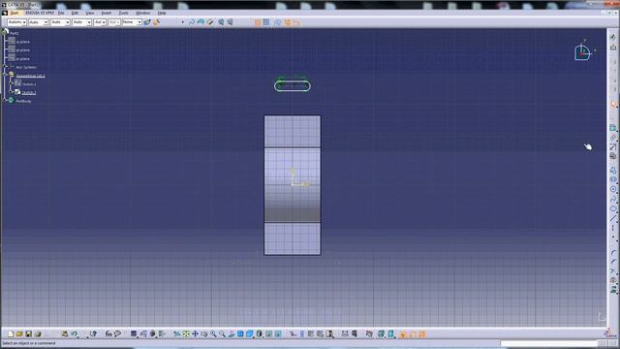Click the What's This help icon
This screenshot has height=349, width=620.
point(93,334)
